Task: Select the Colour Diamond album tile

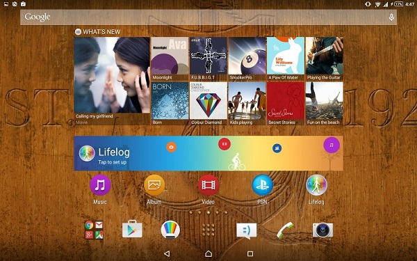Action: [x=208, y=104]
